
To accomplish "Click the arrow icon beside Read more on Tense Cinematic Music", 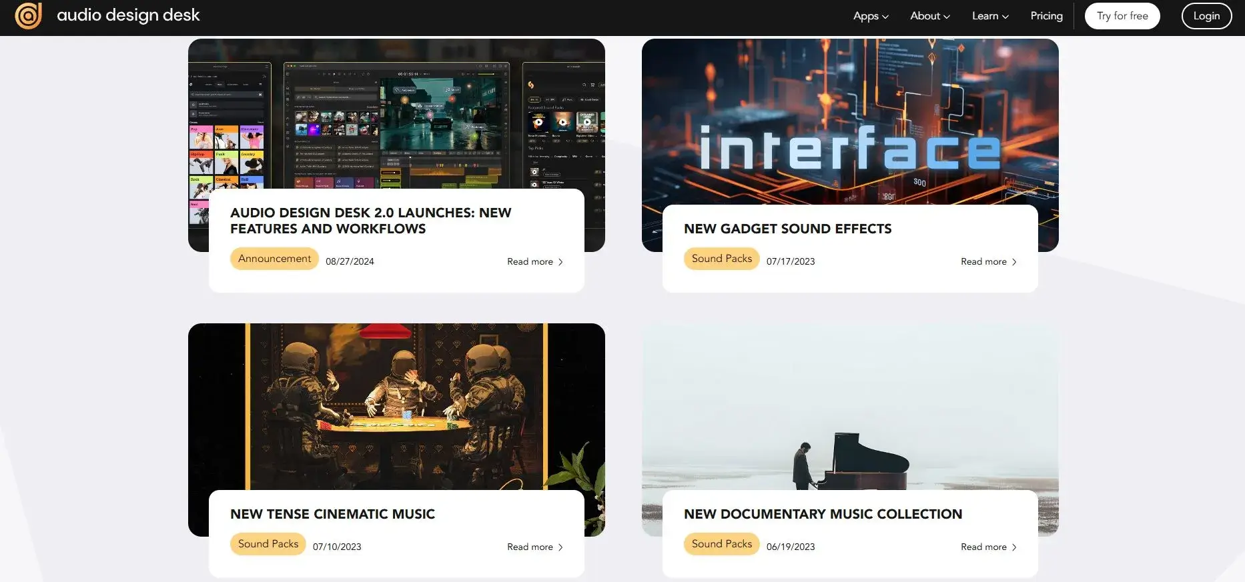I will [560, 547].
